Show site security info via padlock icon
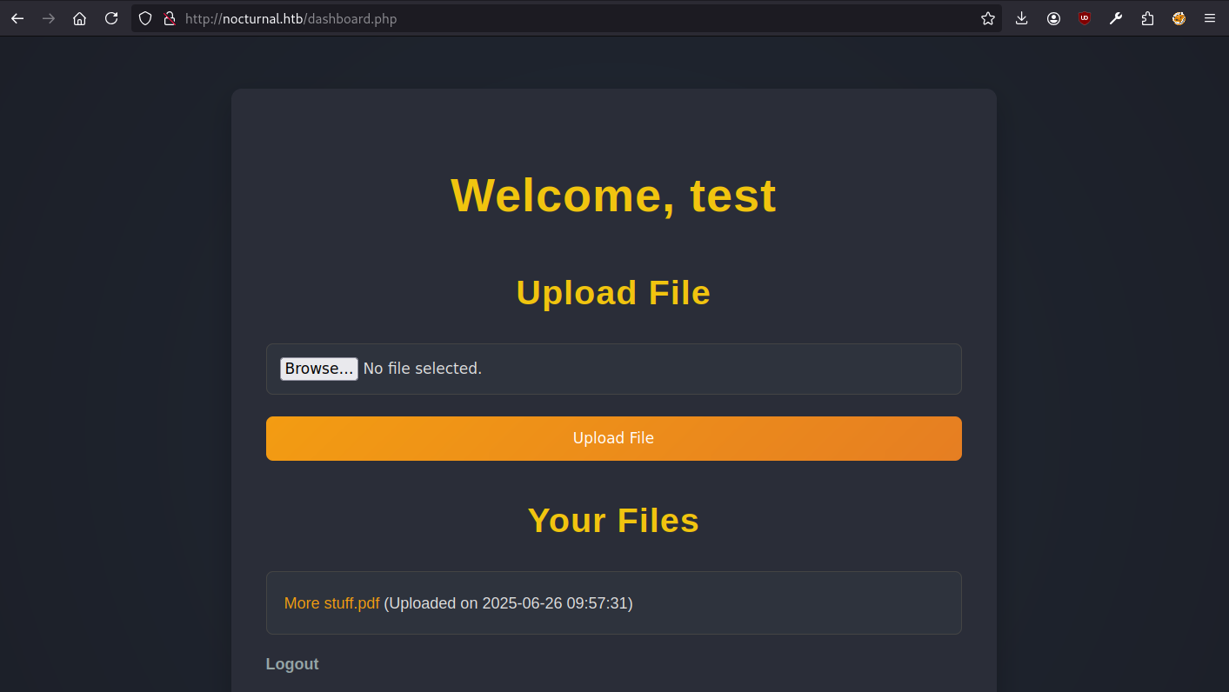 (x=170, y=18)
